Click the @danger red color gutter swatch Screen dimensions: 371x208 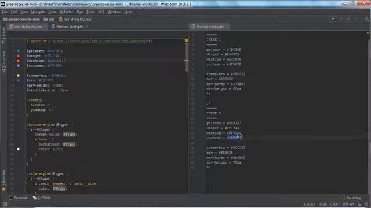pos(18,56)
